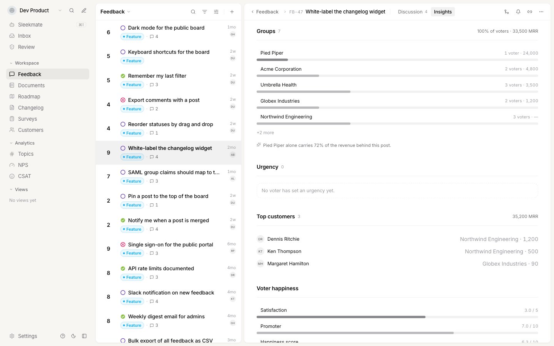Open the Review section
554x346 pixels.
(x=48, y=47)
